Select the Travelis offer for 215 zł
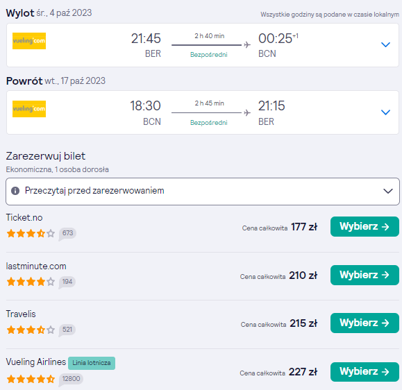402x390 pixels. (365, 323)
